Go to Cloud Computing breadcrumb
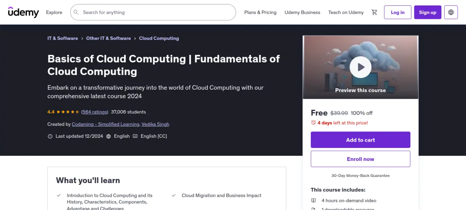 pos(159,38)
